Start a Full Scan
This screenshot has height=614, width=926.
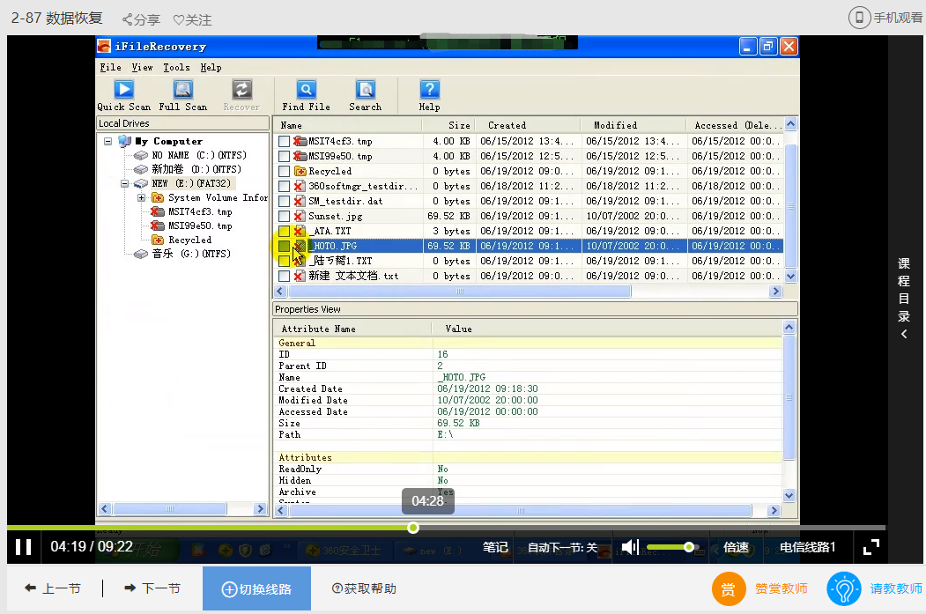(183, 96)
